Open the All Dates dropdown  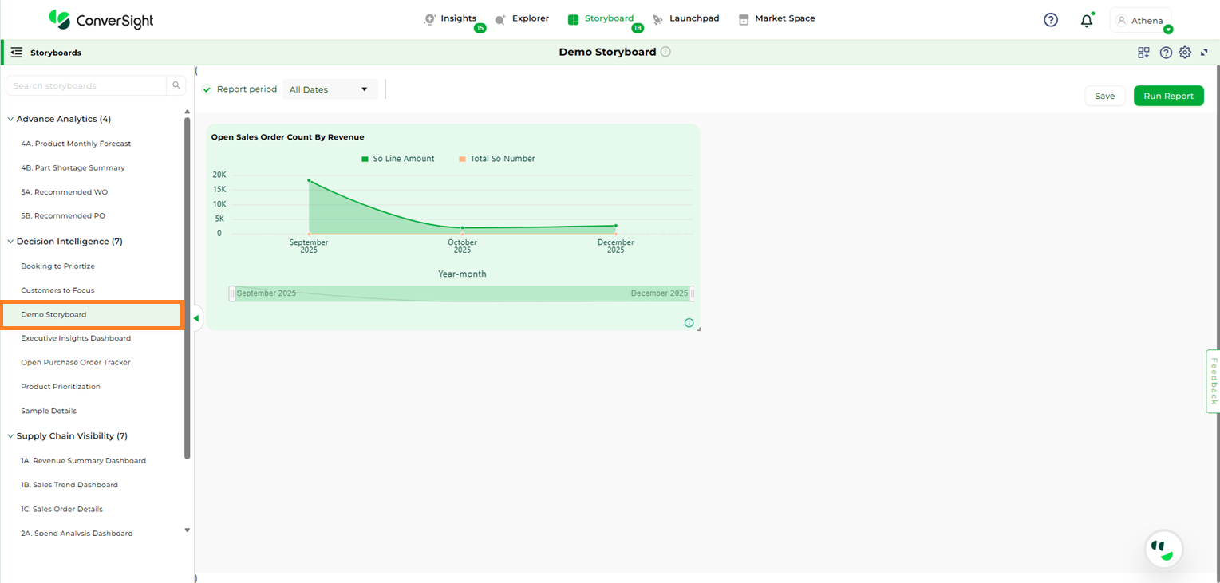330,89
